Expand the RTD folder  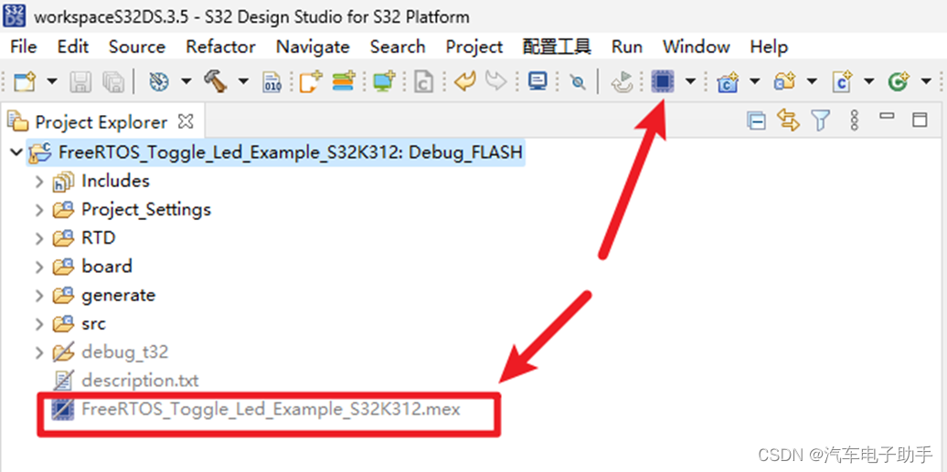(39, 238)
